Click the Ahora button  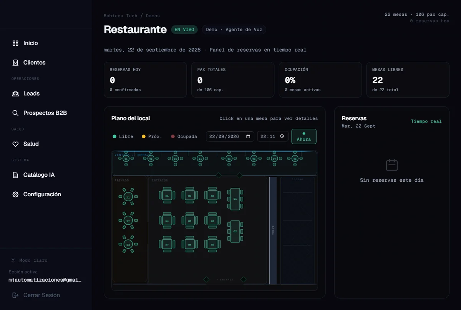(x=304, y=136)
